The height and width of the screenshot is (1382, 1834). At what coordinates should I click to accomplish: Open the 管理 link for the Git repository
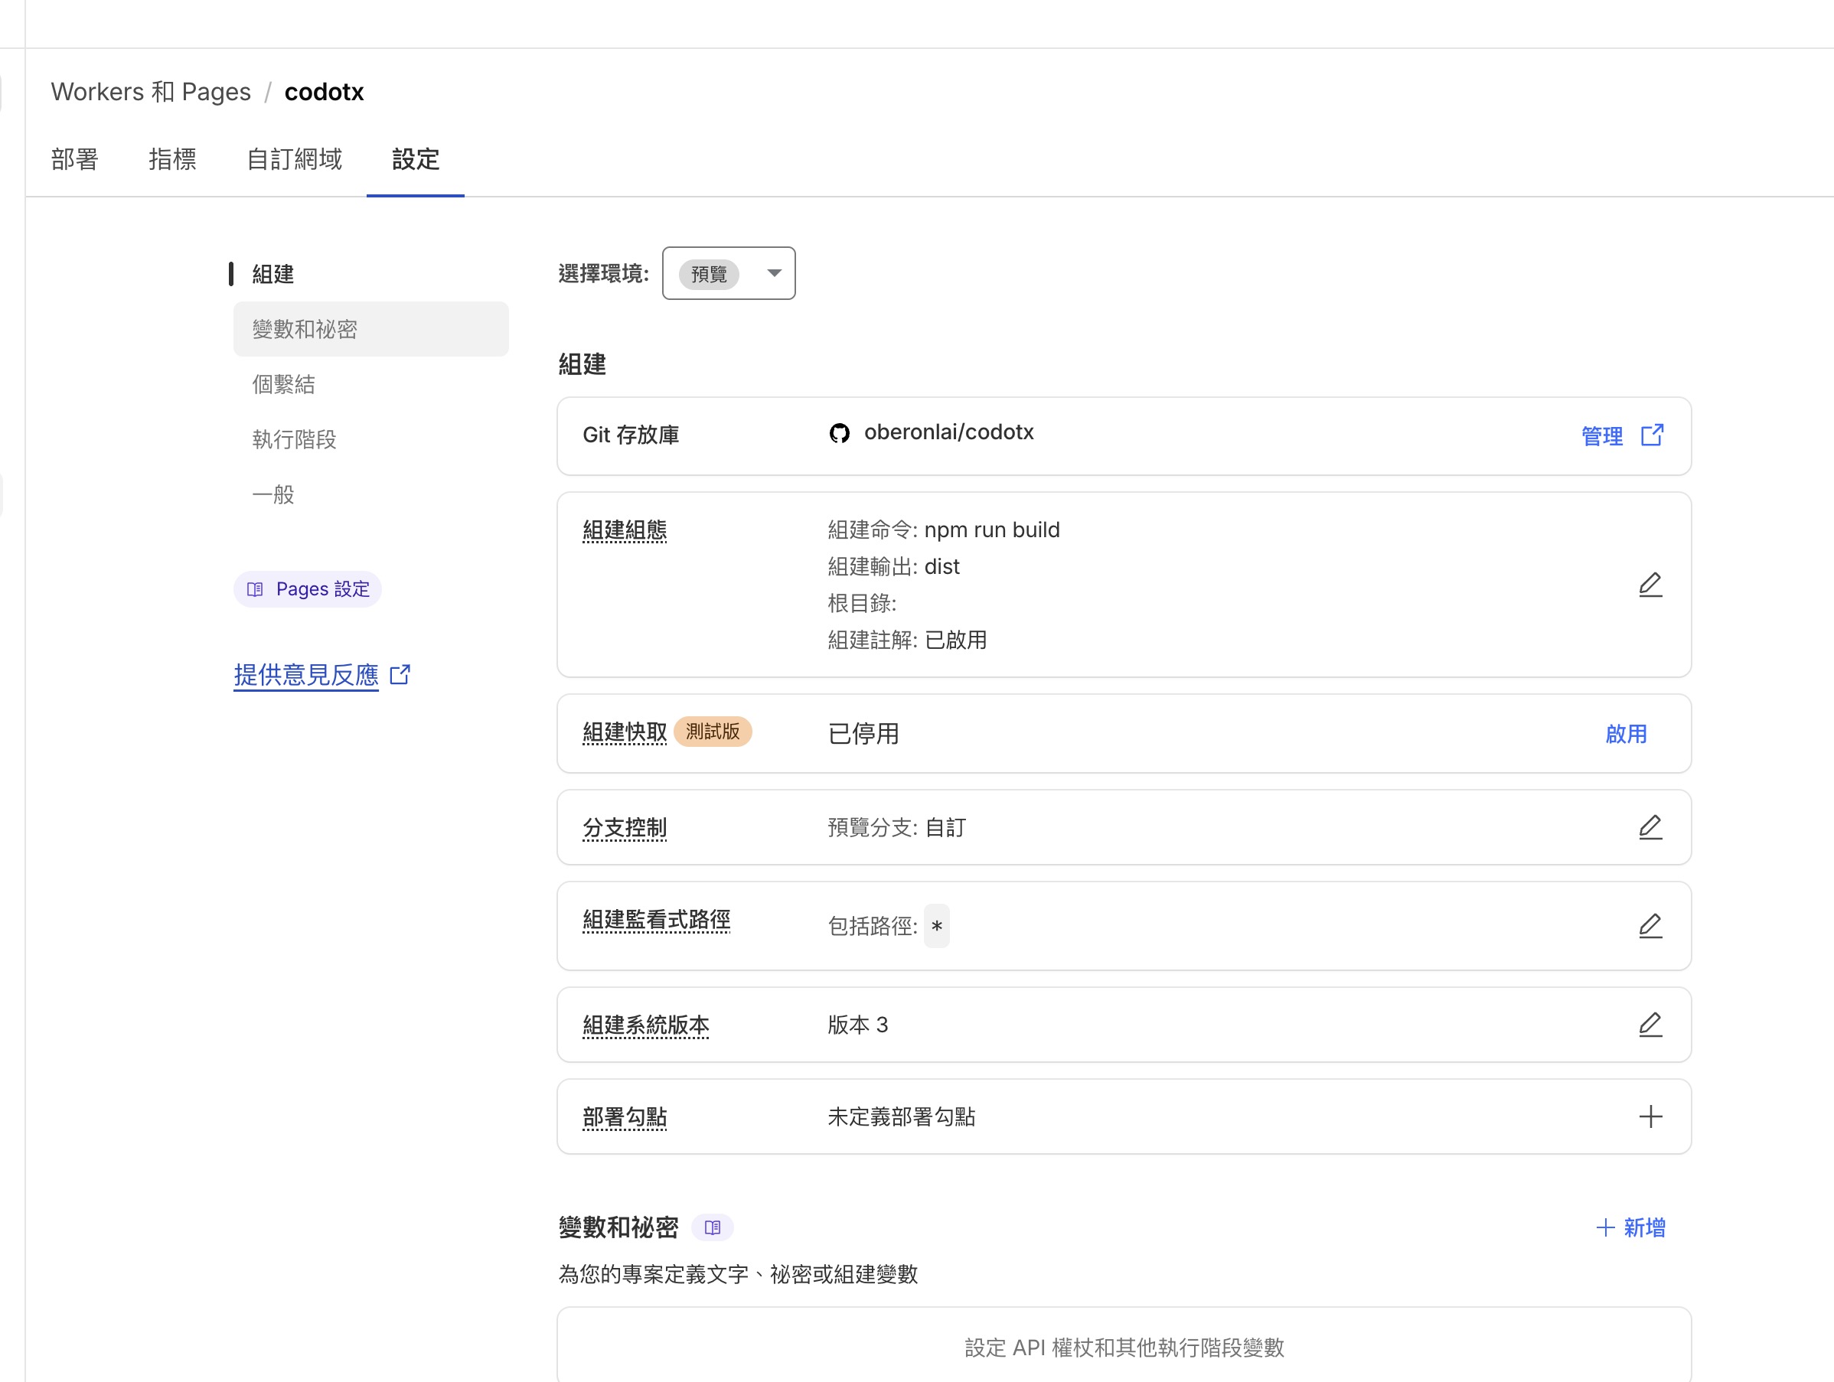(1602, 435)
